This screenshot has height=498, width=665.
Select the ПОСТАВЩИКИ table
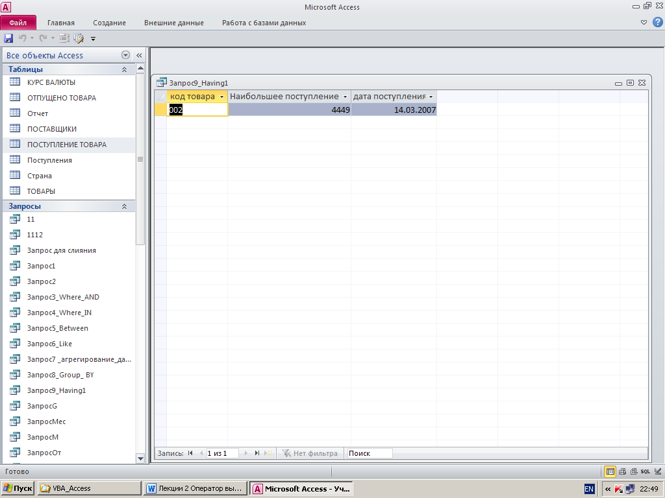point(69,129)
